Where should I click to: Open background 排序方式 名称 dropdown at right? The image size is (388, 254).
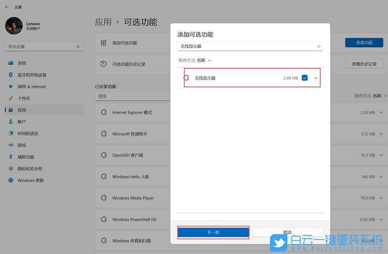370,96
